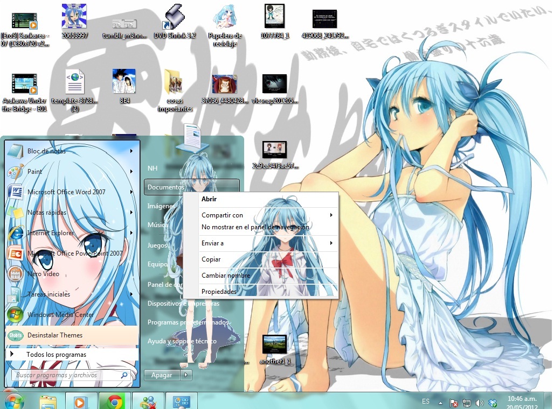This screenshot has height=409, width=554.
Task: Click the ES language indicator
Action: [426, 401]
